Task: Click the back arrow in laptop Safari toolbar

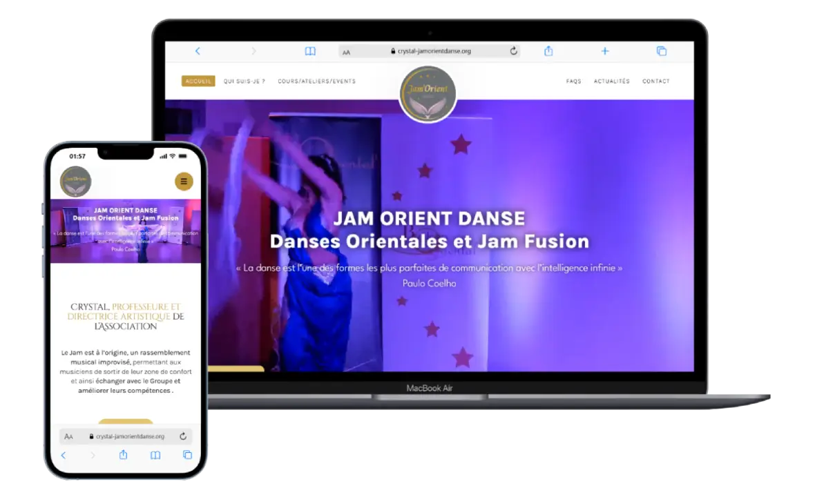Action: (x=198, y=51)
